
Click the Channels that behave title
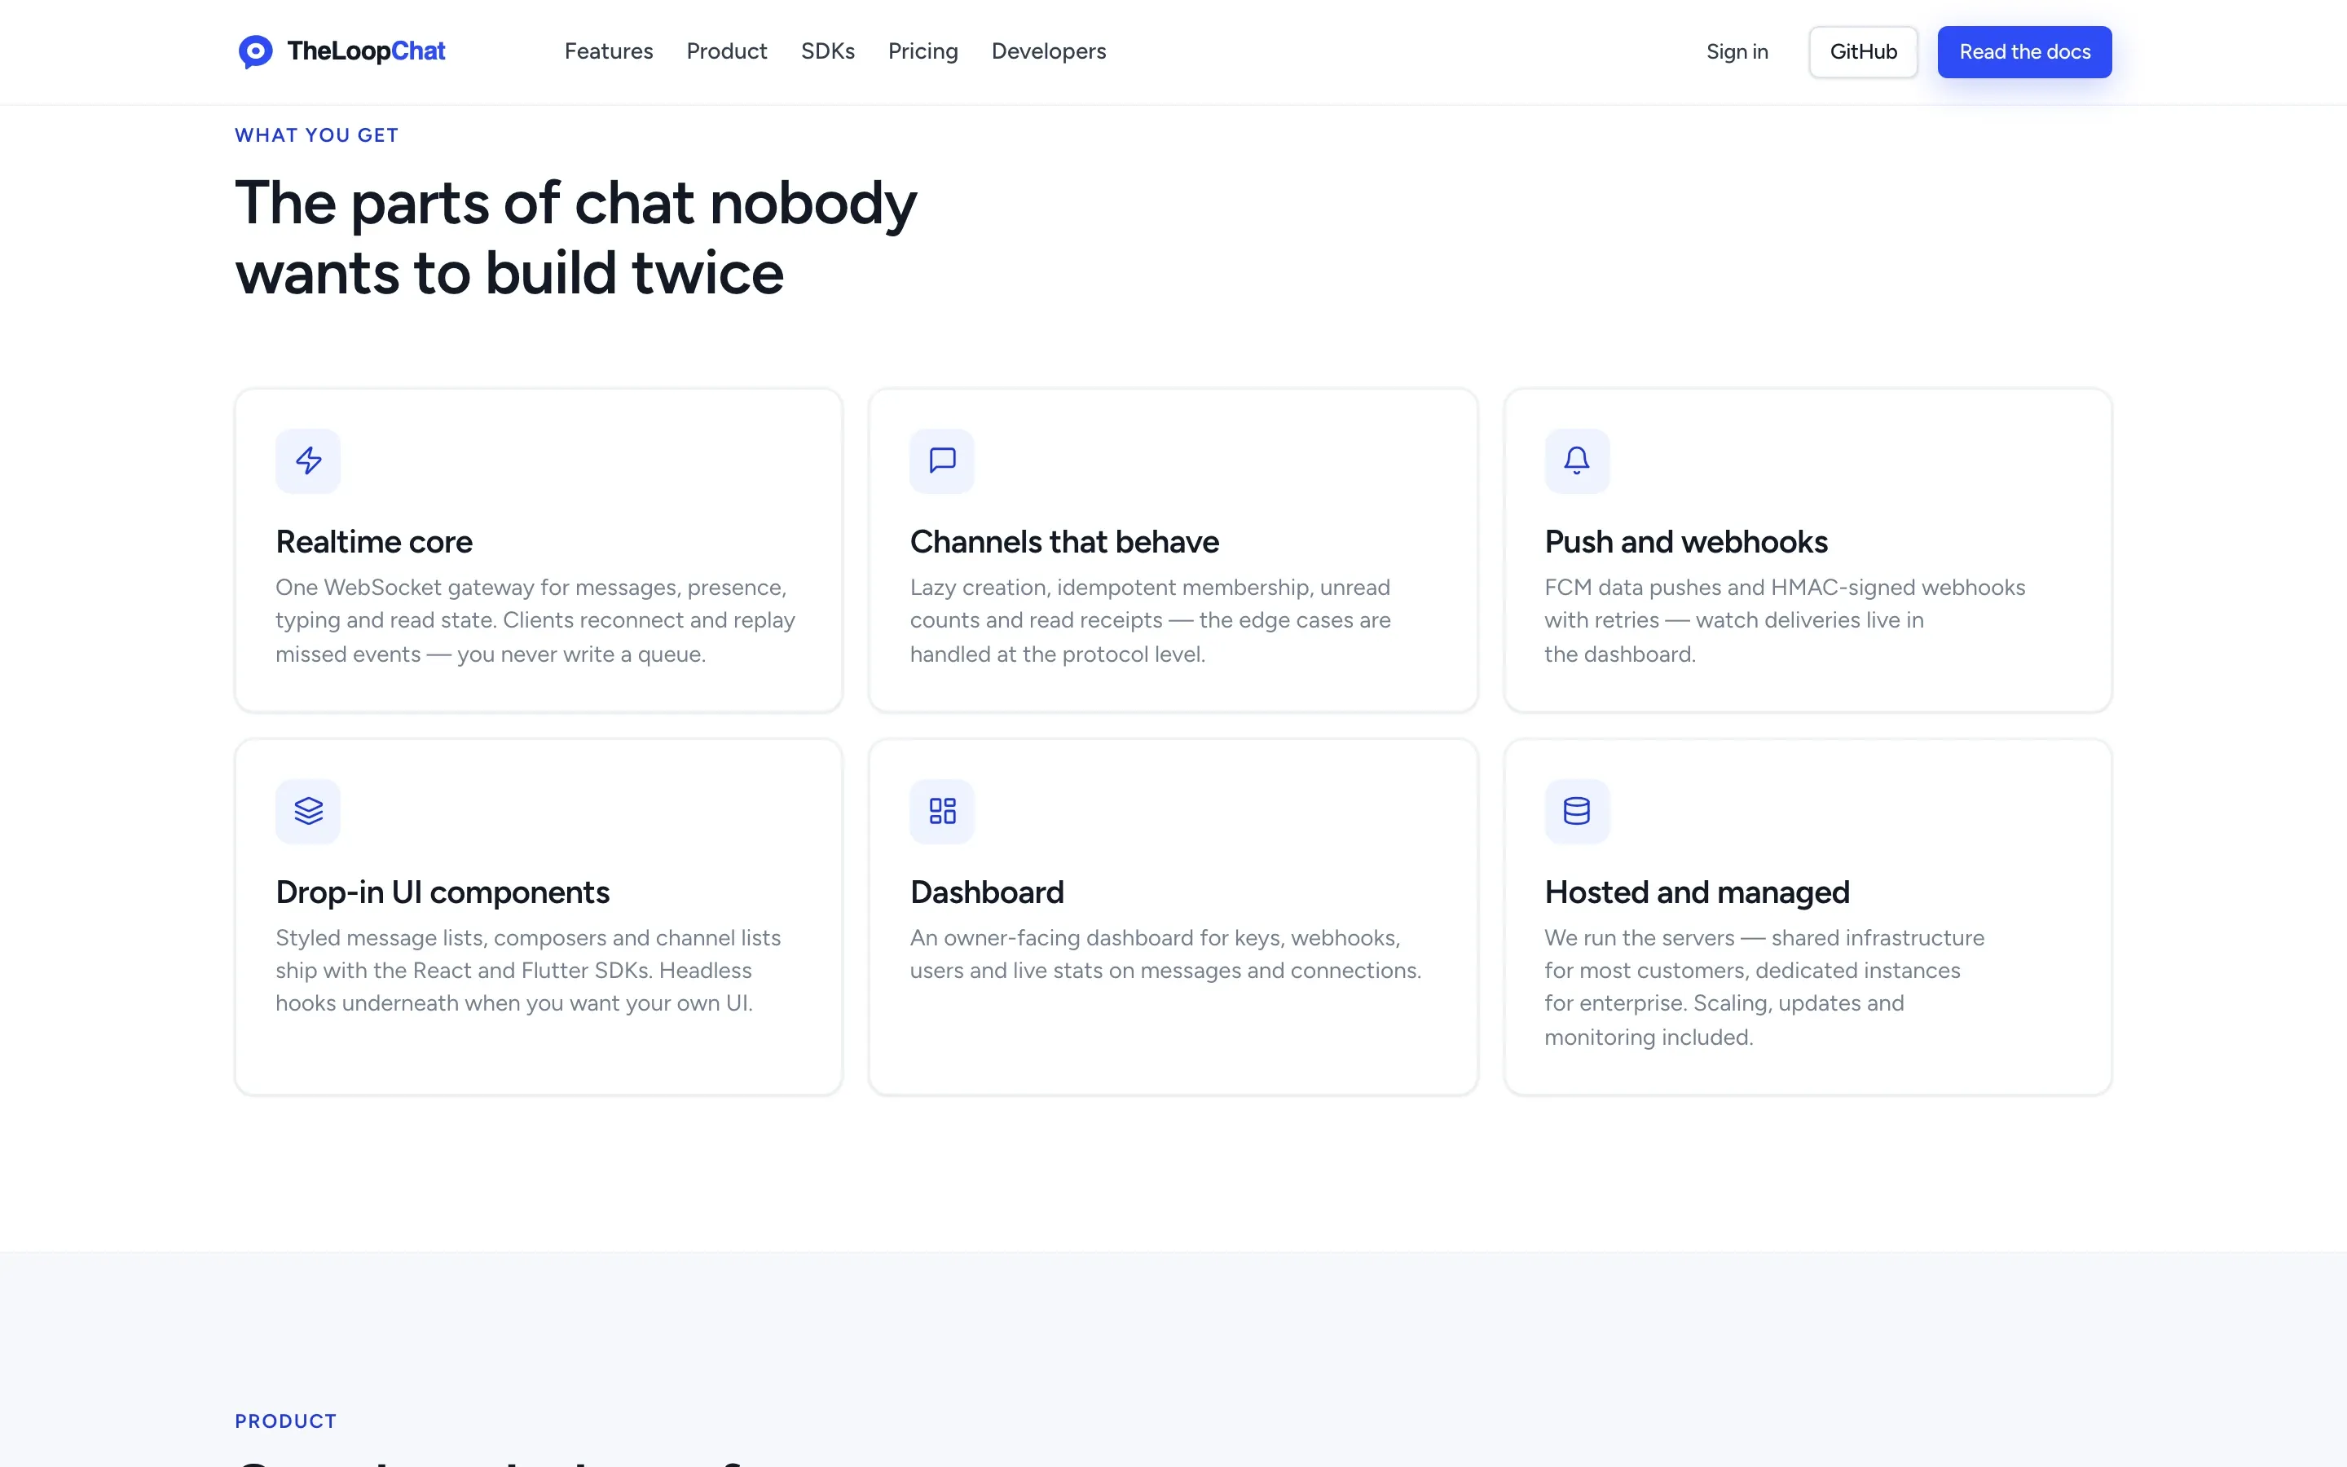coord(1064,541)
